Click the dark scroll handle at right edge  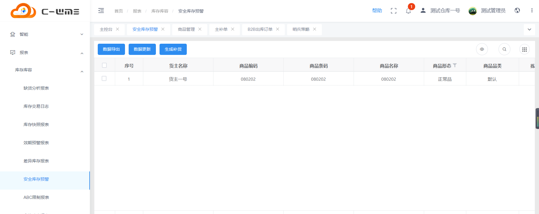click(537, 118)
